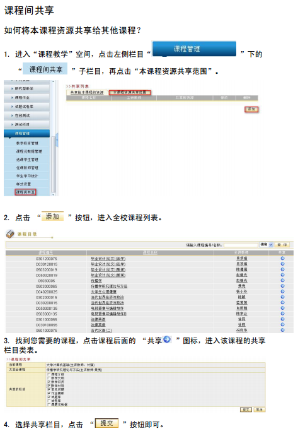Click share icon for 大学生心理健康 course
The height and width of the screenshot is (436, 298).
point(282,292)
